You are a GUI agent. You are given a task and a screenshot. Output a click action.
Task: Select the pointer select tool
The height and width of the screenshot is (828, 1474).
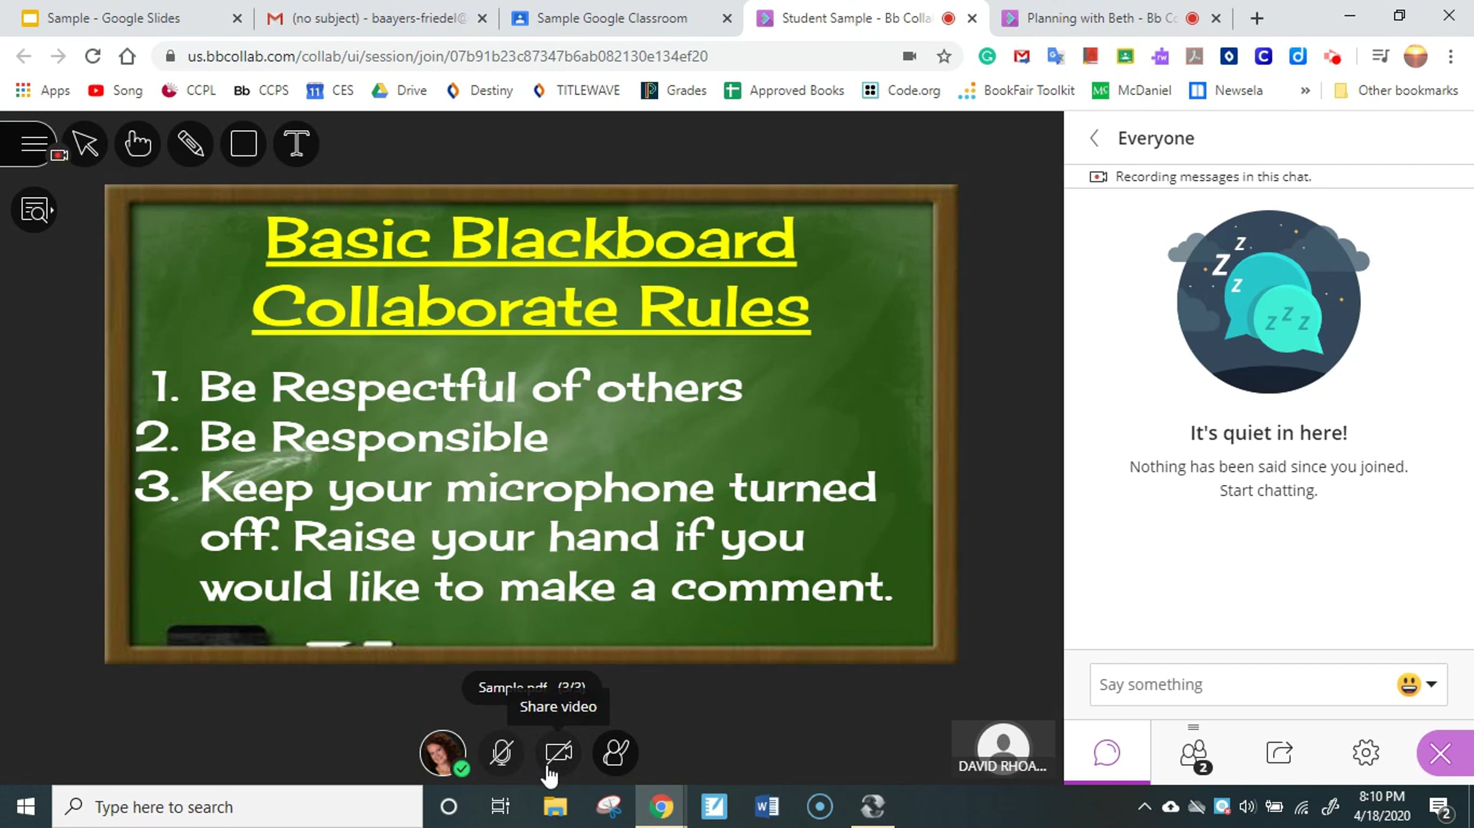[x=85, y=144]
